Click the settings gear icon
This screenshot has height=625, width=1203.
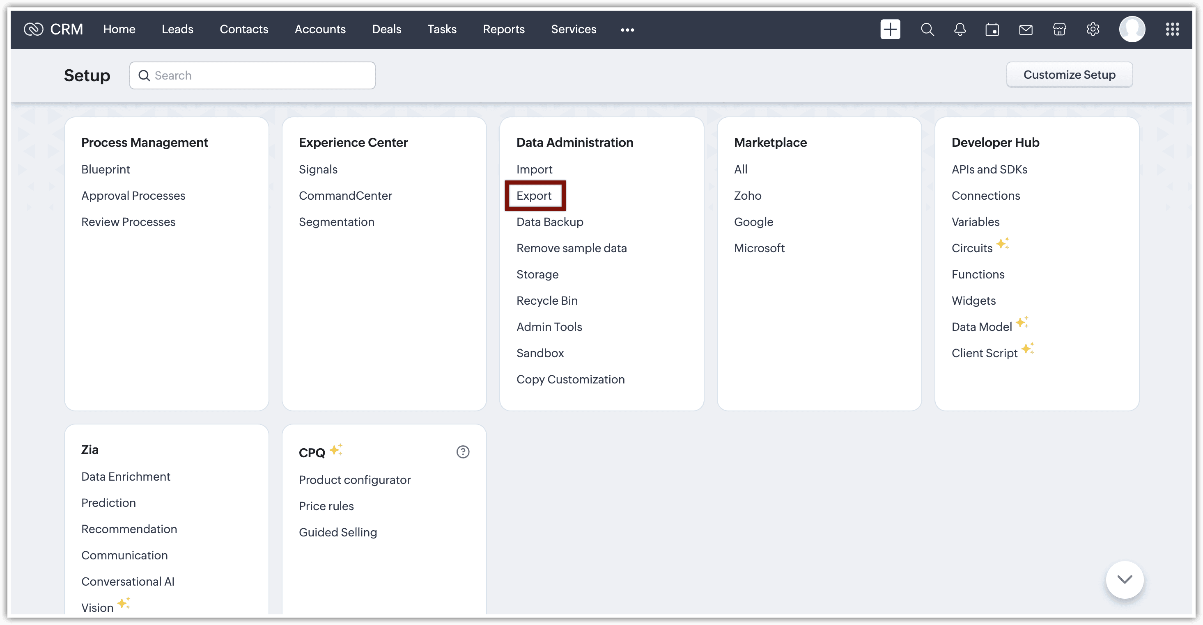pyautogui.click(x=1093, y=30)
